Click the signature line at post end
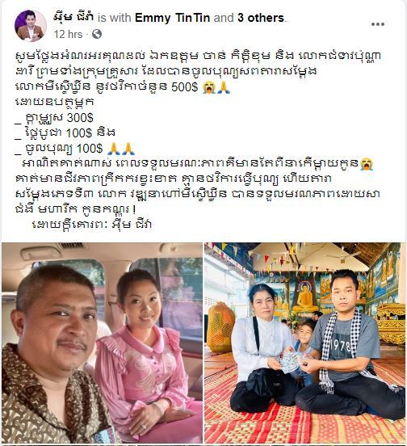 (92, 224)
